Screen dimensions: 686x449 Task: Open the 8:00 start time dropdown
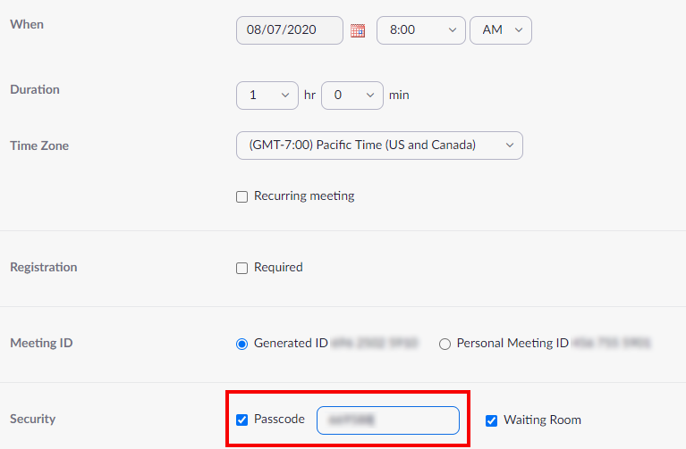[420, 30]
